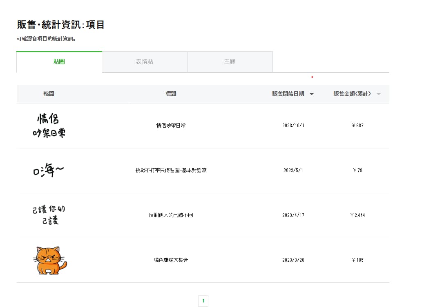Click the 販售金額(累計) column header
Image resolution: width=431 pixels, height=307 pixels.
tap(352, 94)
